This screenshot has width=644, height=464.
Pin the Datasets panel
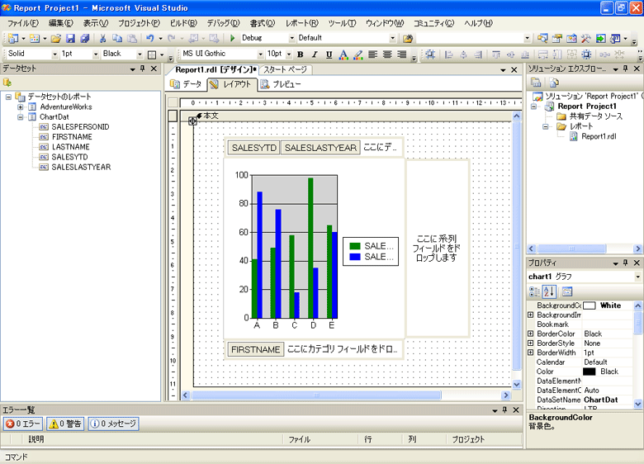tap(143, 69)
